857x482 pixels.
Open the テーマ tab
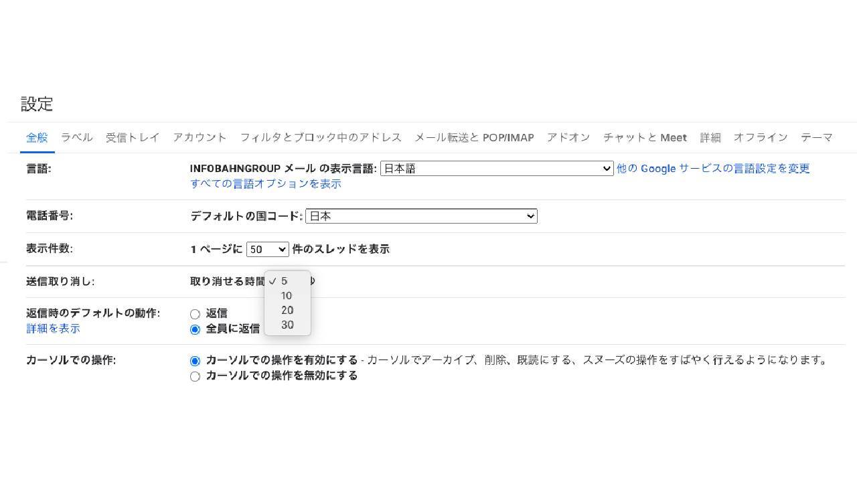817,137
